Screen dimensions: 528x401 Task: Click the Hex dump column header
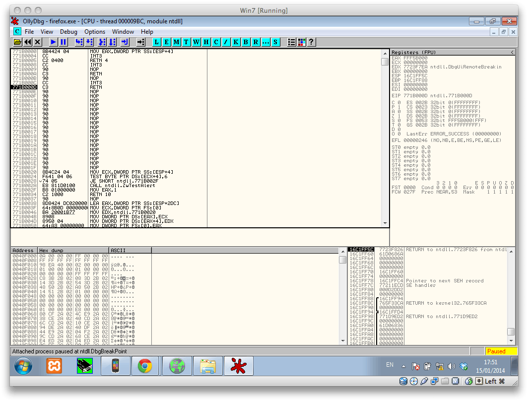pyautogui.click(x=73, y=251)
